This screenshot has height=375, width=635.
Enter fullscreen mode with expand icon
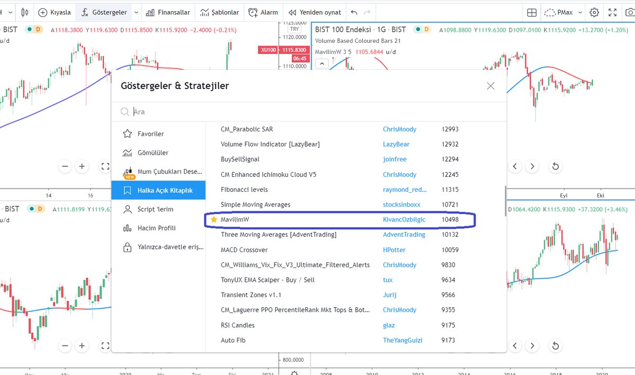[x=612, y=12]
